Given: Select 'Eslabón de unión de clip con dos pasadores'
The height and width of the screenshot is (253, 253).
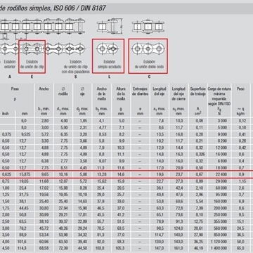Looking at the screenshot, I should pyautogui.click(x=75, y=67).
